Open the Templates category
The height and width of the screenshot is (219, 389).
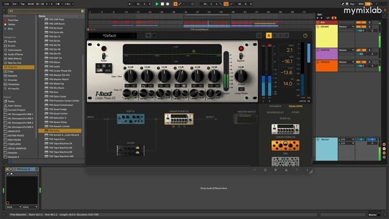[13, 84]
